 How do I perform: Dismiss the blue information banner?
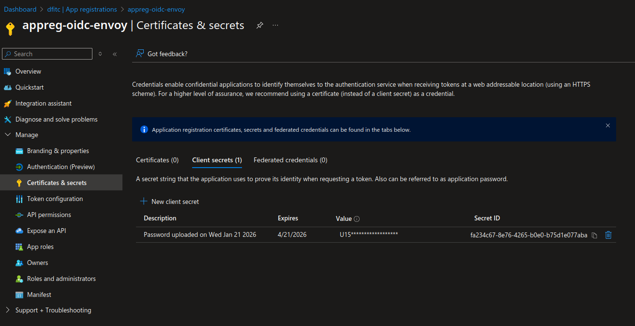pos(608,125)
